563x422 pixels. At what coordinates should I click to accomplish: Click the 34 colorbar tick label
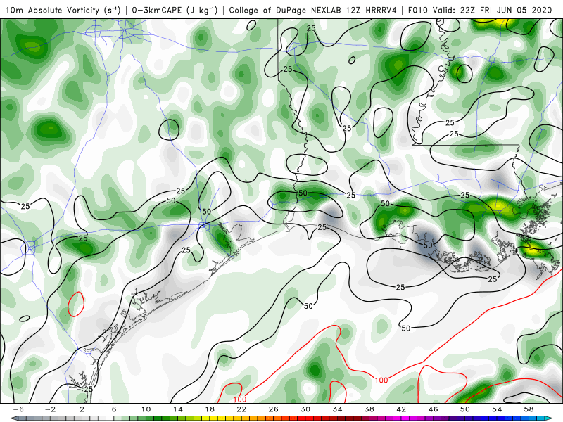(338, 409)
